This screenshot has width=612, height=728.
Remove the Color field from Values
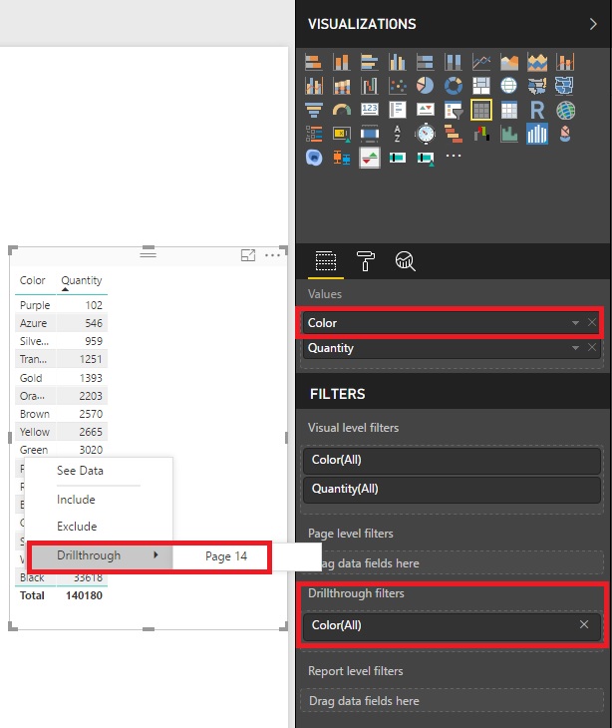tap(592, 322)
